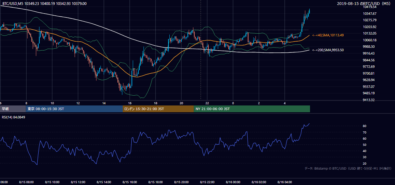Click price axis label 9557.07
Viewport: 395px width, 185px height.
pos(368,87)
